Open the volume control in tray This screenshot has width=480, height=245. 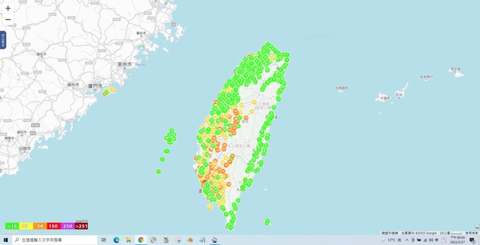(431, 240)
